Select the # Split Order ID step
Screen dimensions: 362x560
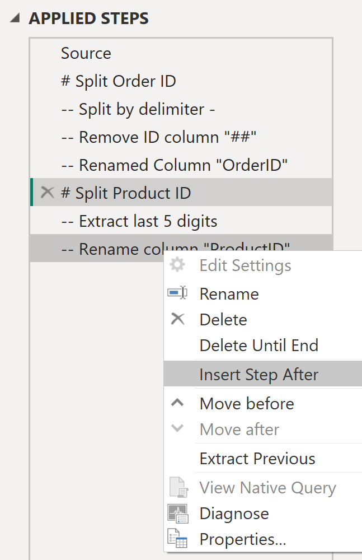[x=119, y=81]
